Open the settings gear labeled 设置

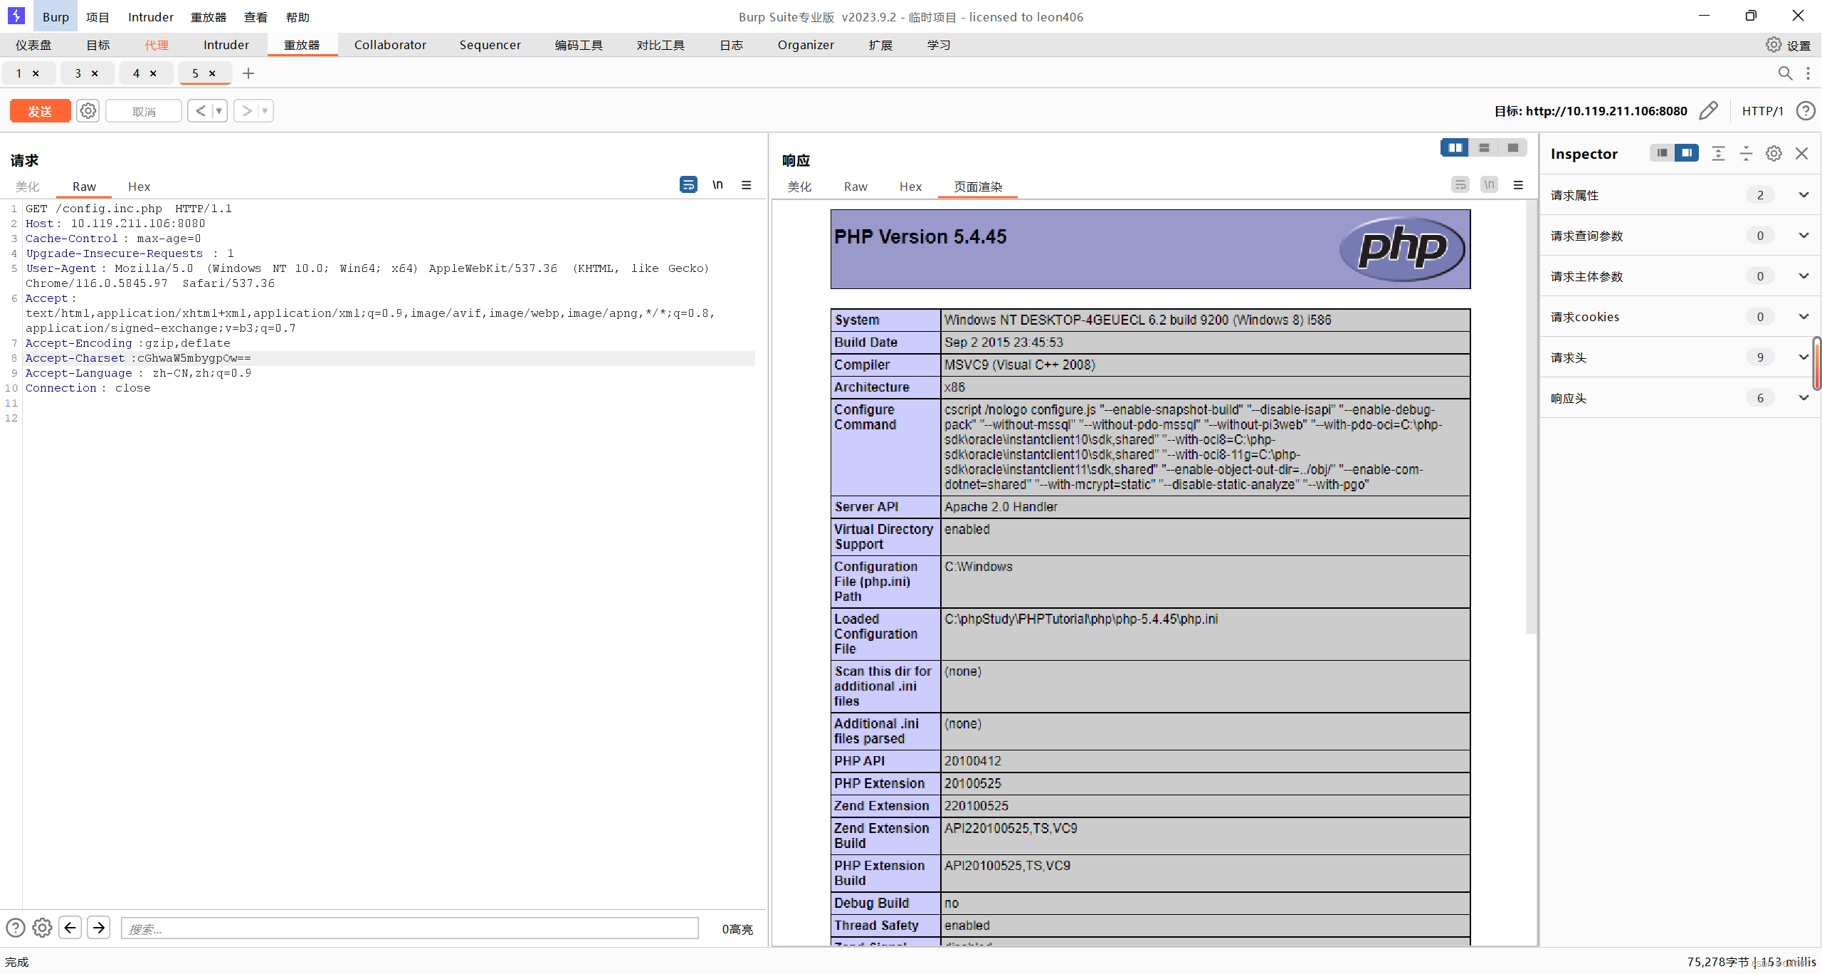(x=1788, y=45)
